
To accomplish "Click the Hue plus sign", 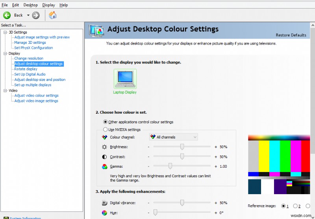I will 216,213.
